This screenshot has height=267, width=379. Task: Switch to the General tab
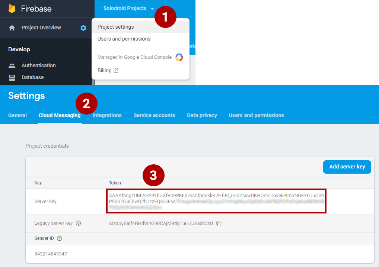tap(17, 115)
